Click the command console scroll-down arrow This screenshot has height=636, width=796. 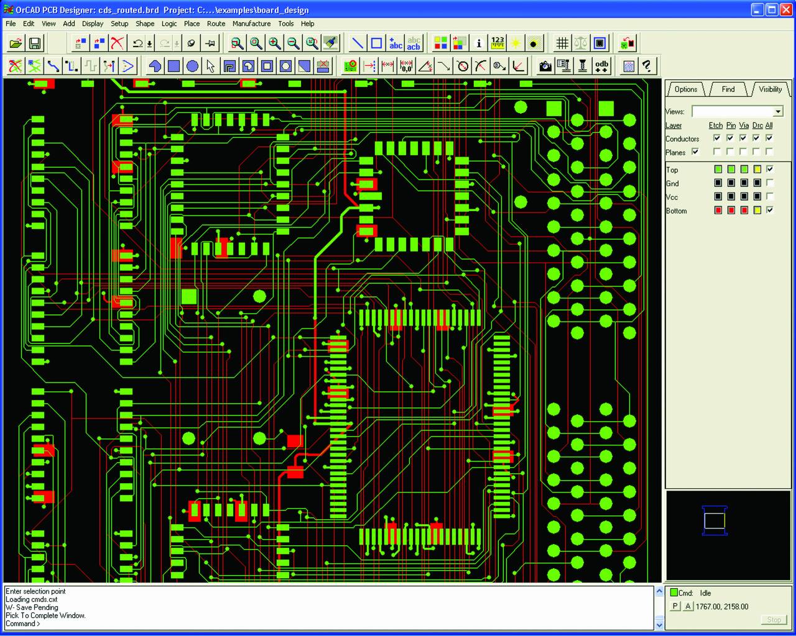click(659, 625)
